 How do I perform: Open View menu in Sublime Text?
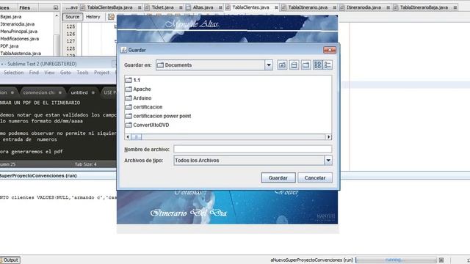pos(49,73)
